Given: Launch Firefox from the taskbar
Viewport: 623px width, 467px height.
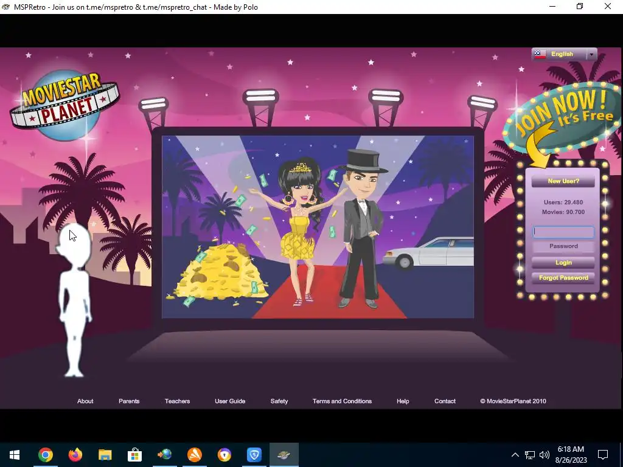Looking at the screenshot, I should [75, 455].
